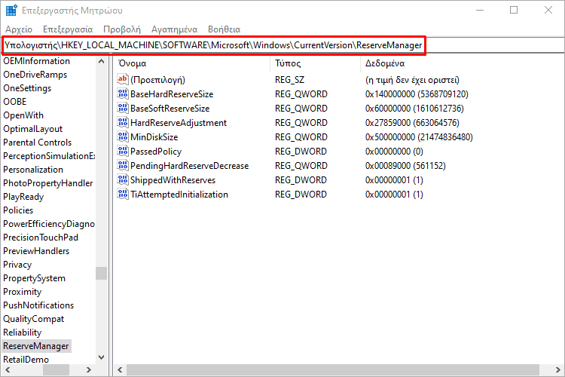Screen dimensions: 565x377
Task: Select the OneDriveRamps key
Action: point(35,75)
